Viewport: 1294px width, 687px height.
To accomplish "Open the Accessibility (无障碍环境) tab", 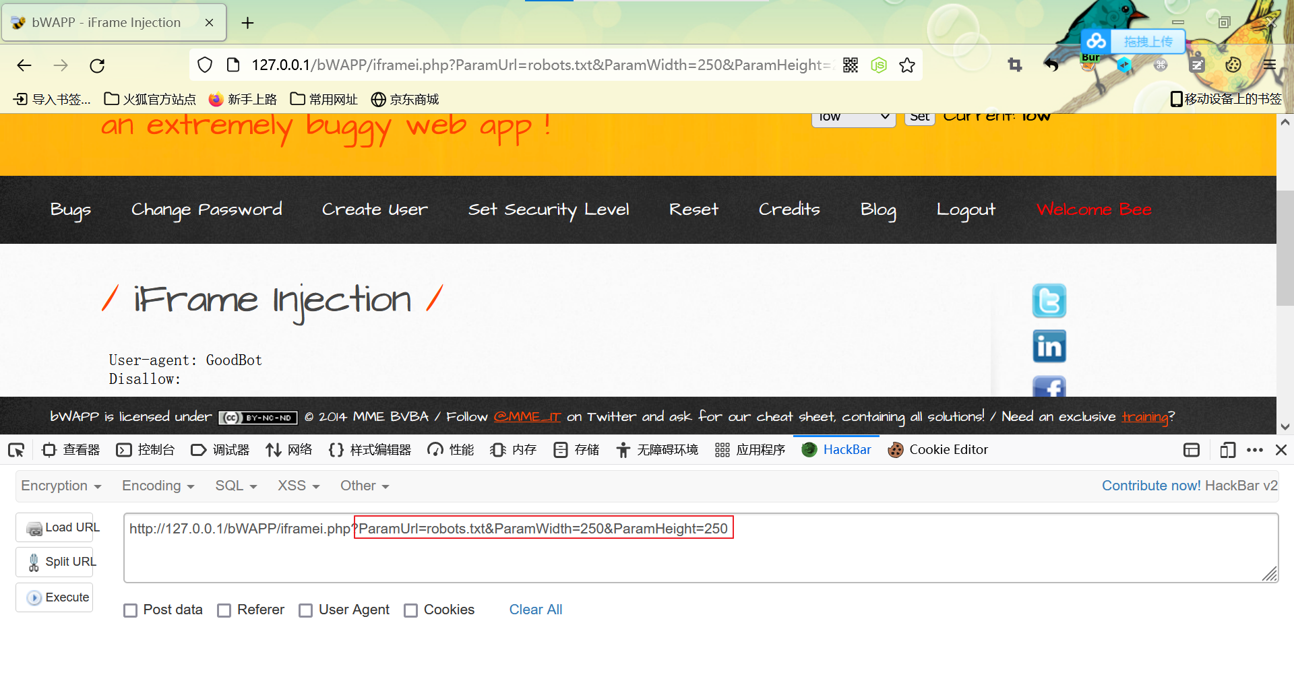I will pos(657,450).
